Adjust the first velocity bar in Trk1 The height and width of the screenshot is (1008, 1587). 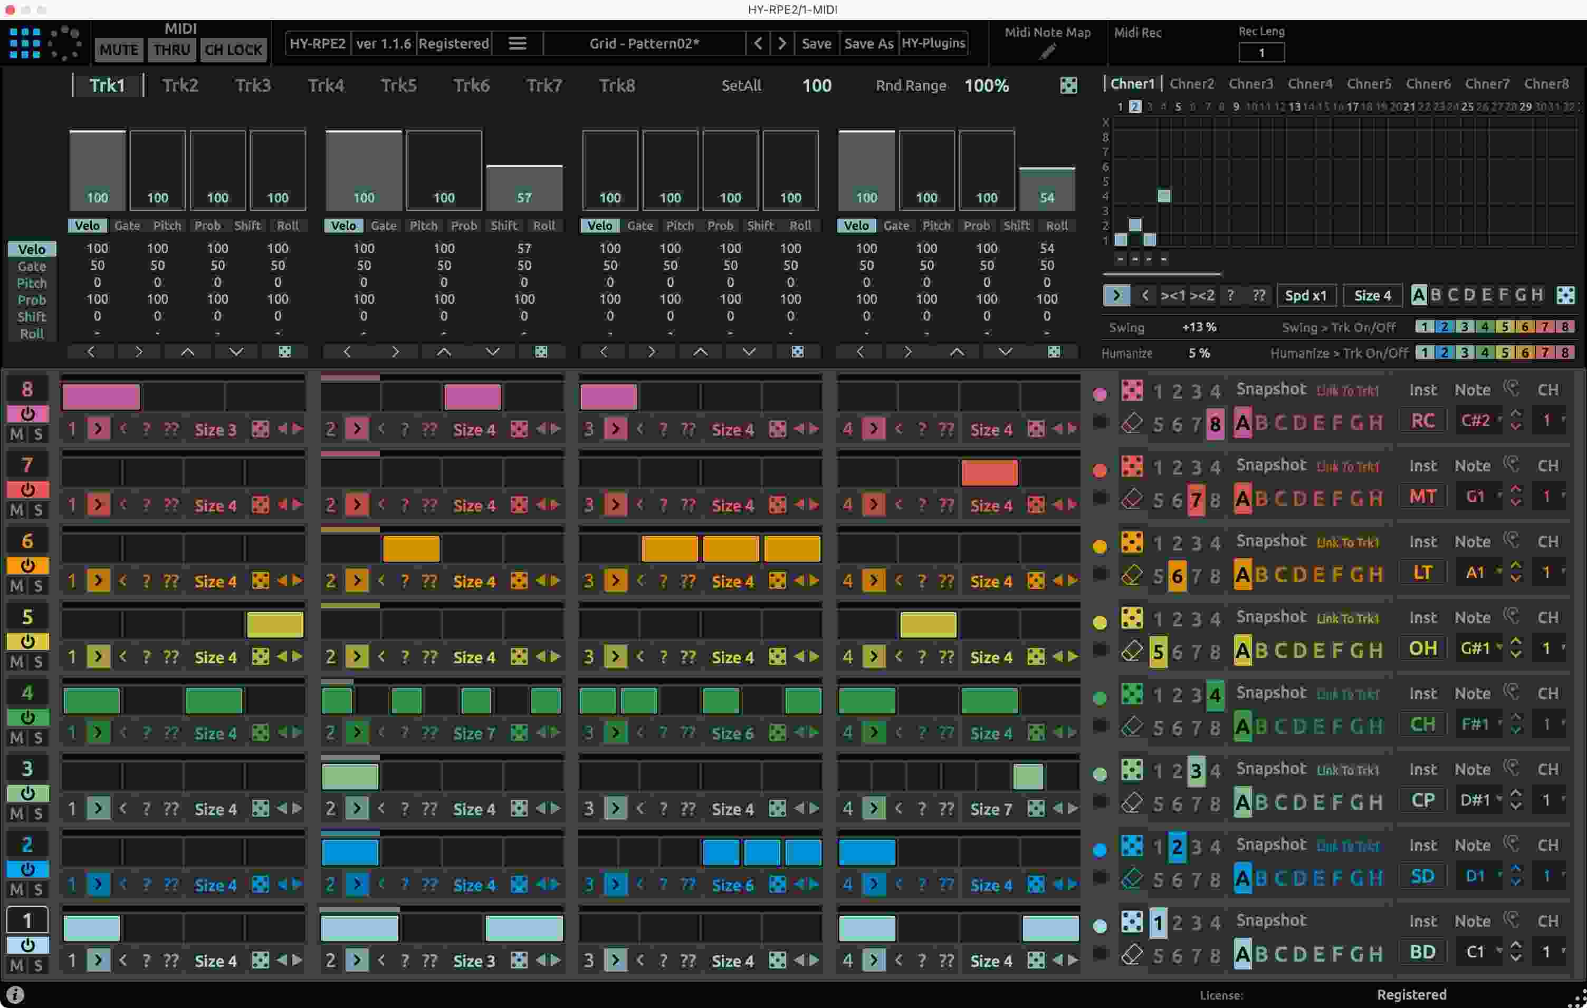point(97,168)
